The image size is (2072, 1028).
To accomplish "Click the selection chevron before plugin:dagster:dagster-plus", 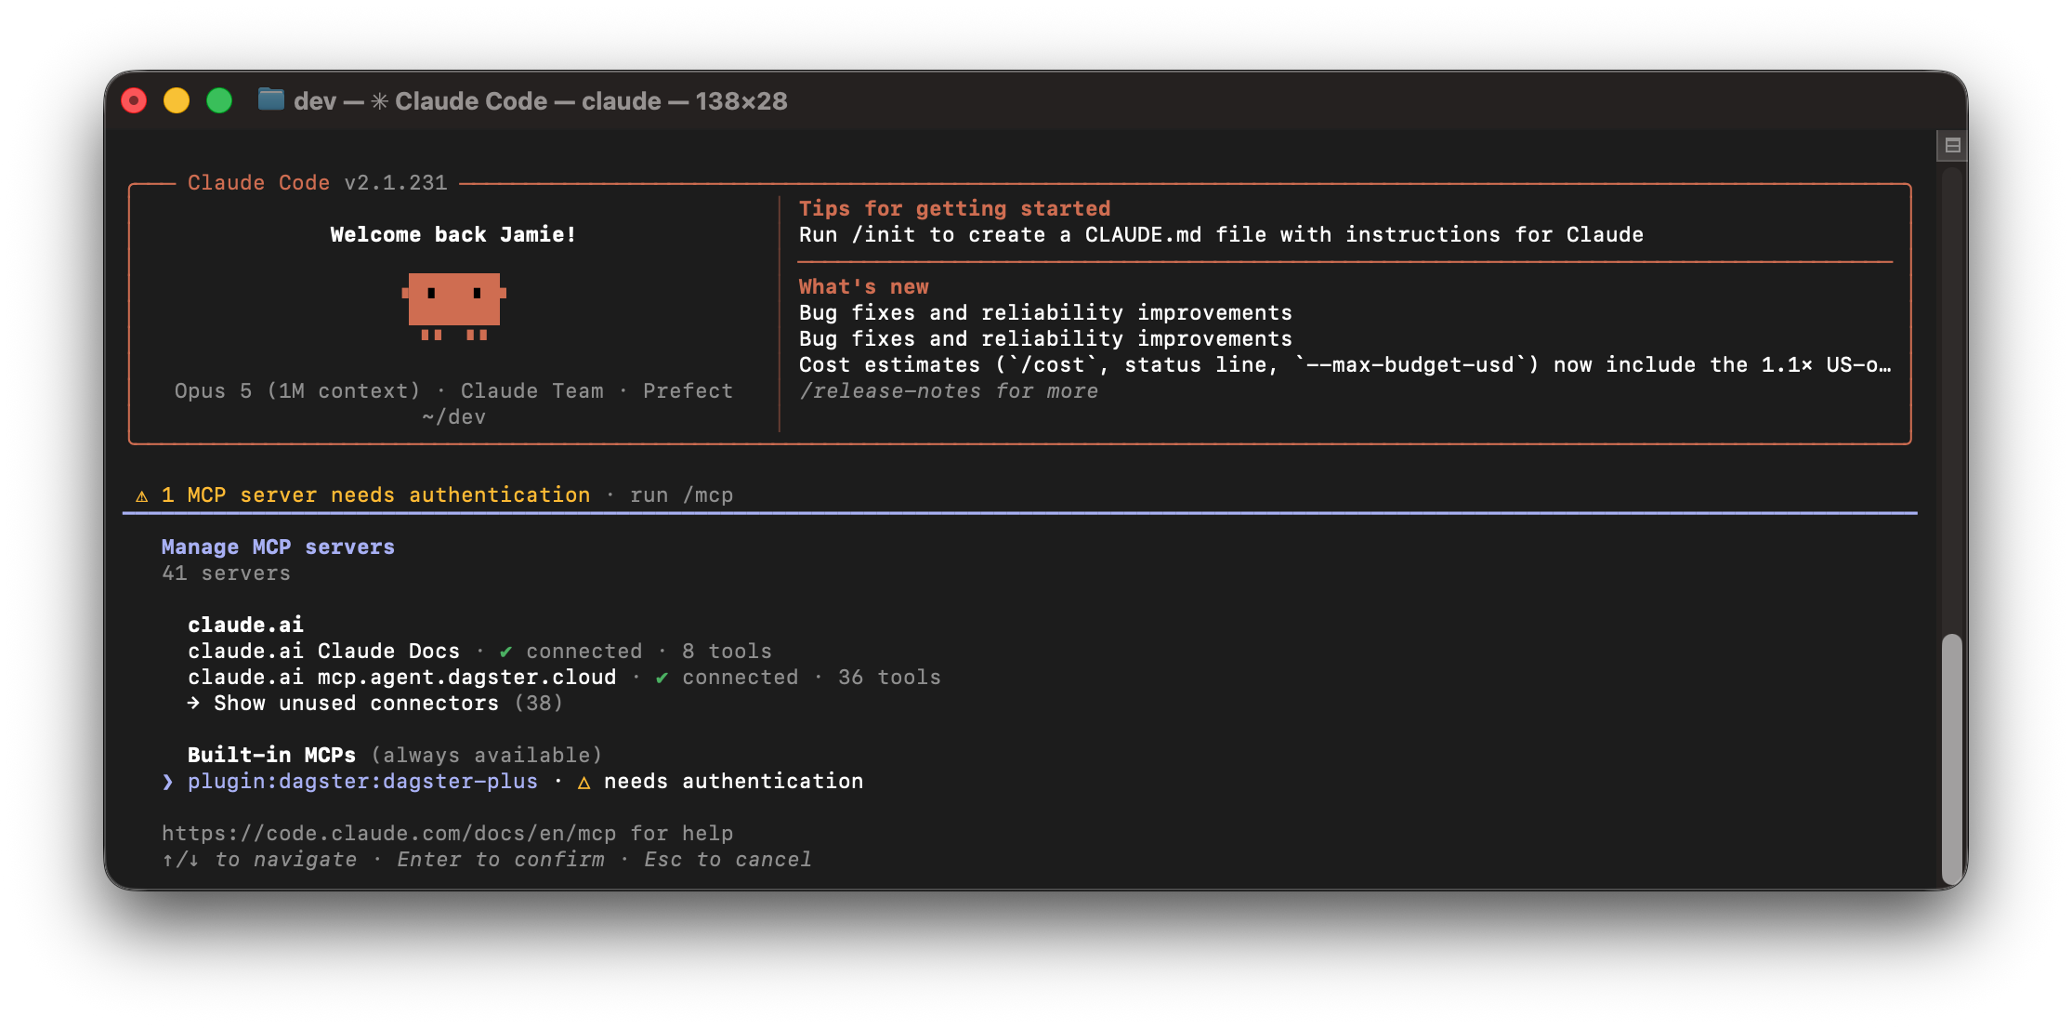I will (167, 782).
